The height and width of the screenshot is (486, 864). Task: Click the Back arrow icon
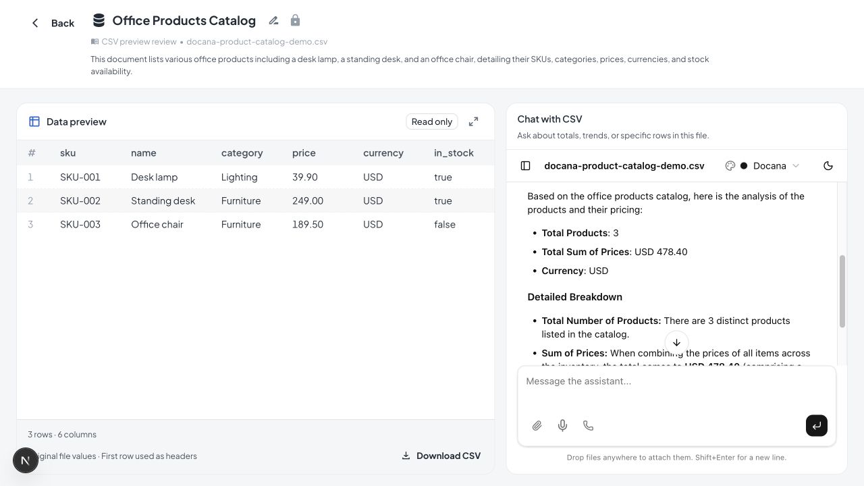click(35, 23)
